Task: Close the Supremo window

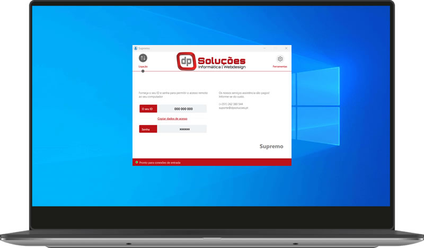Action: tap(286, 48)
